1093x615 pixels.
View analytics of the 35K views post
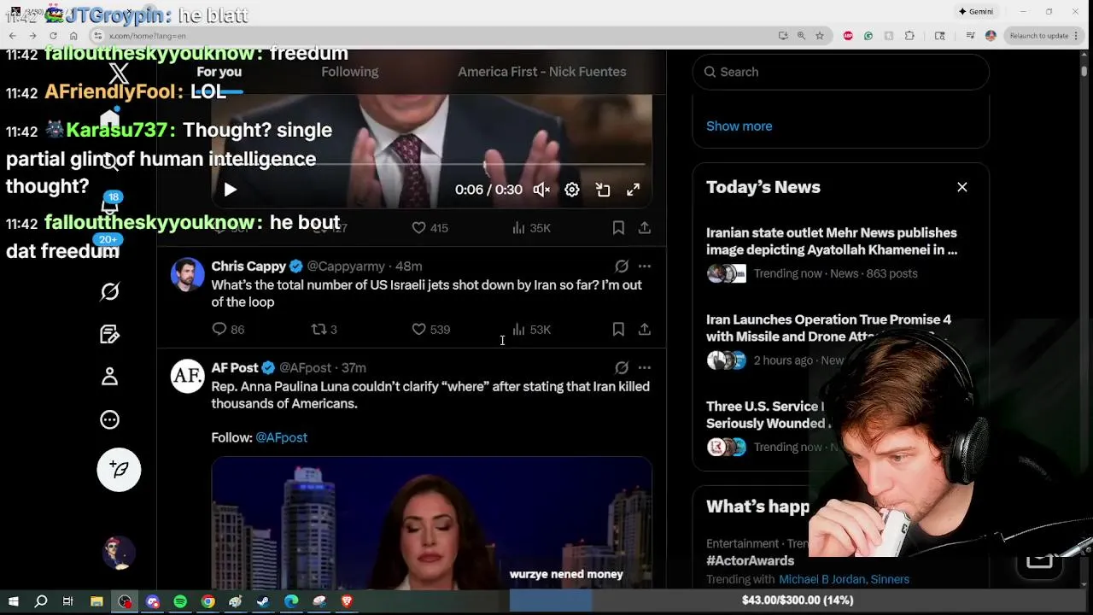point(531,228)
